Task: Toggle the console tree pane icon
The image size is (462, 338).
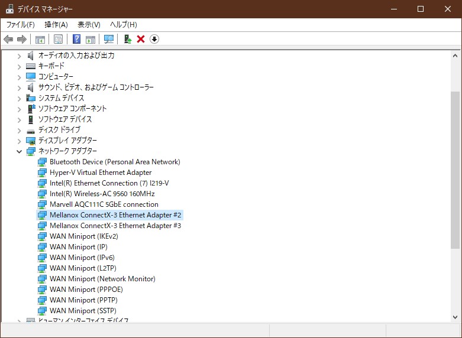Action: (40, 39)
